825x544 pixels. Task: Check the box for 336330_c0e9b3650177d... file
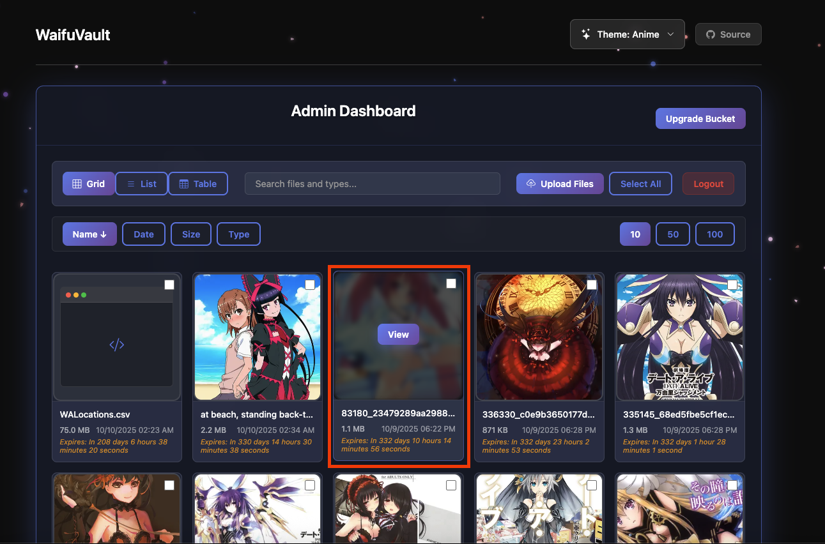click(592, 285)
